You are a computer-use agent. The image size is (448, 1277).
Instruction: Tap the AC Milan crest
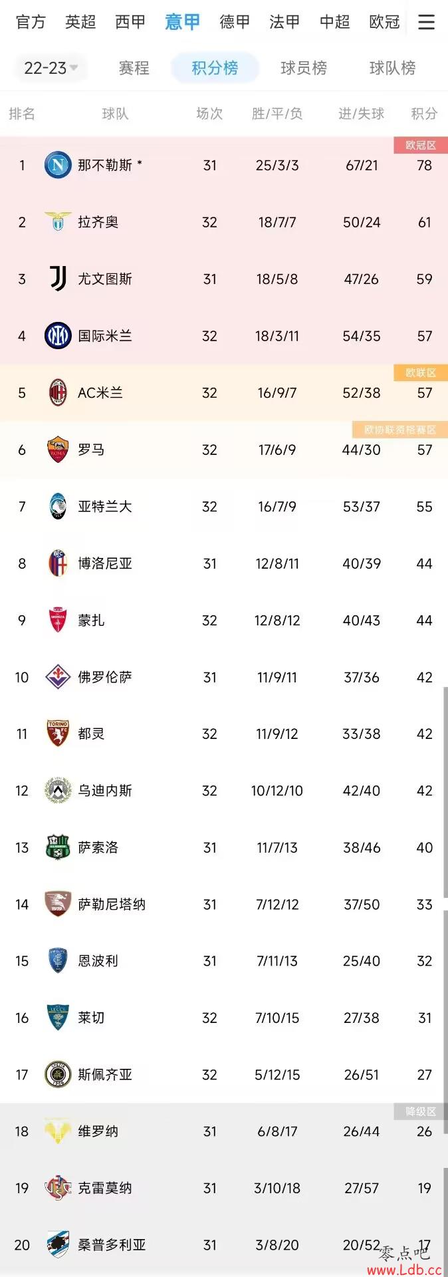[x=58, y=392]
